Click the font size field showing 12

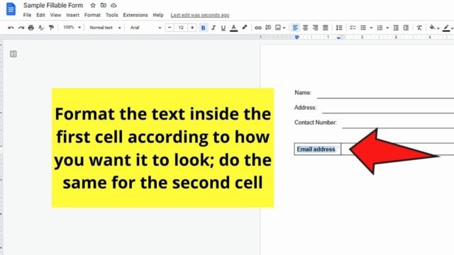click(x=181, y=28)
